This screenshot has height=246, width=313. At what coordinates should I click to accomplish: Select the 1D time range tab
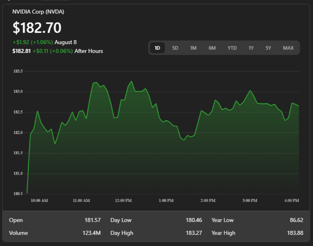pyautogui.click(x=158, y=48)
